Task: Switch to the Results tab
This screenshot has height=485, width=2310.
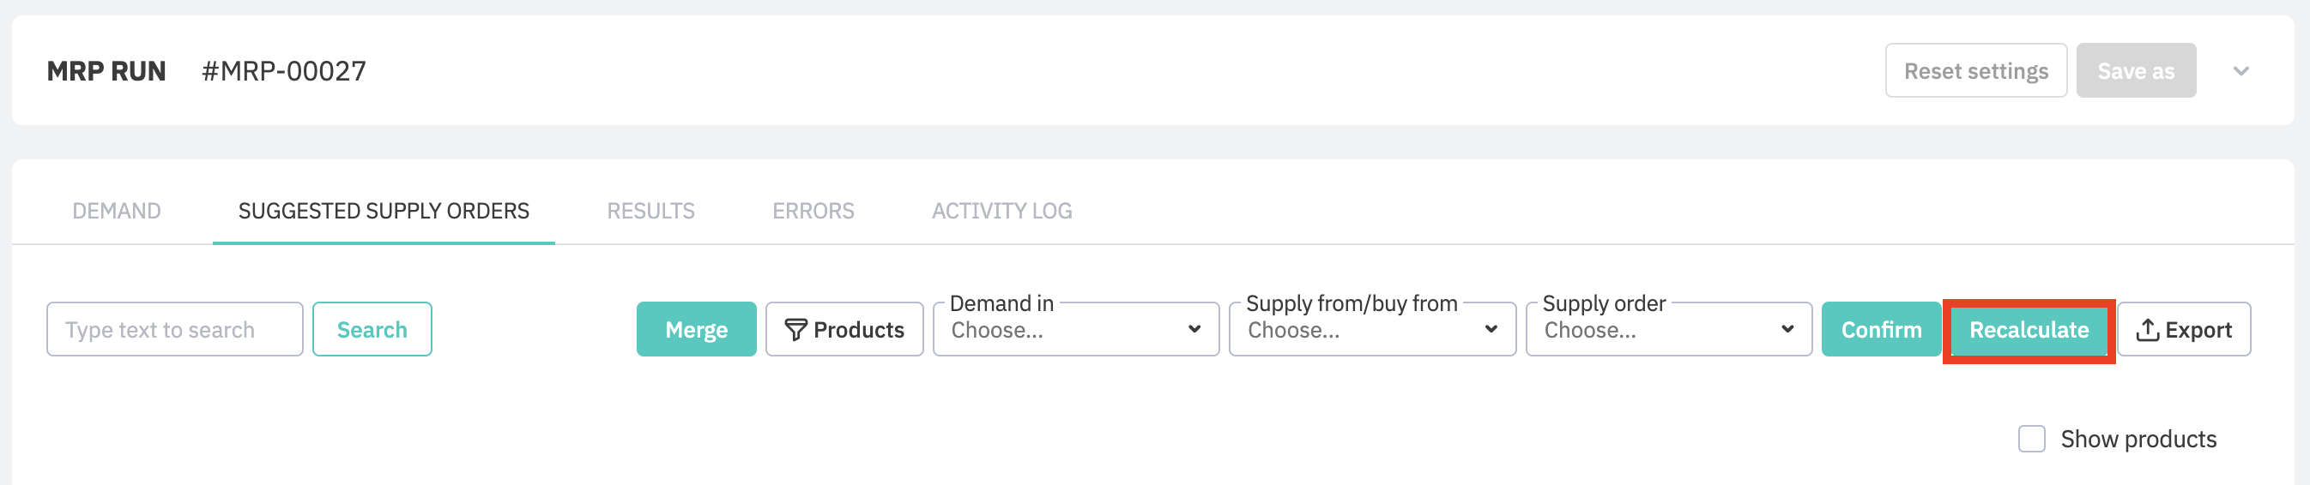Action: coord(650,211)
